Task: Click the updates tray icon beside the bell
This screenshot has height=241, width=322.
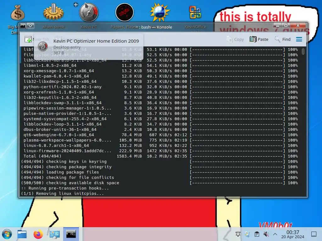Action: [247, 234]
